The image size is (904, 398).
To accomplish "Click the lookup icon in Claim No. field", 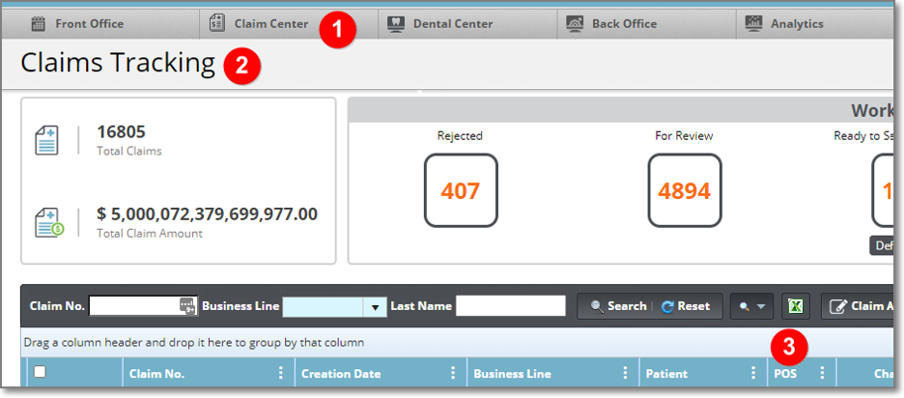I will click(x=187, y=306).
